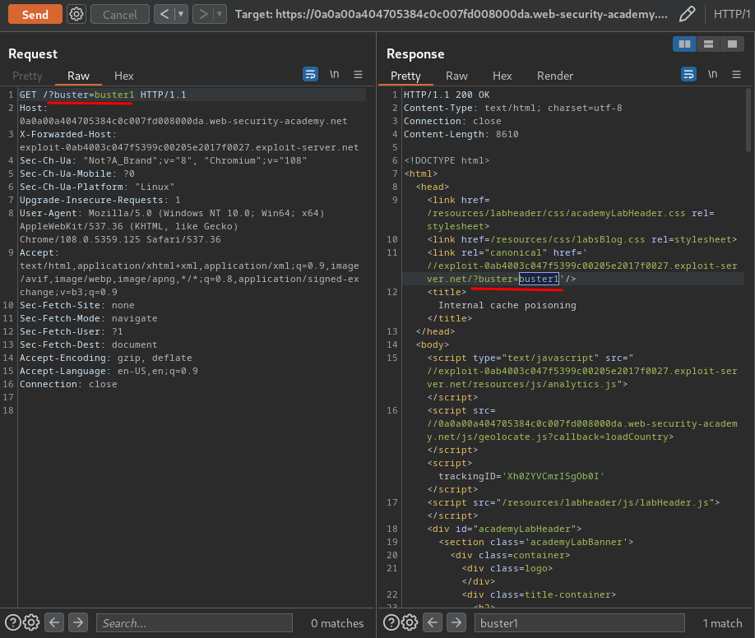Open the send options gear icon
This screenshot has height=638, width=755.
click(x=76, y=15)
